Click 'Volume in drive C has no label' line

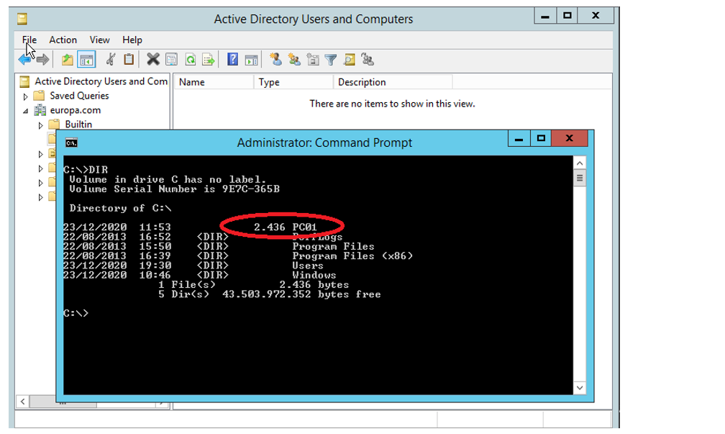168,179
